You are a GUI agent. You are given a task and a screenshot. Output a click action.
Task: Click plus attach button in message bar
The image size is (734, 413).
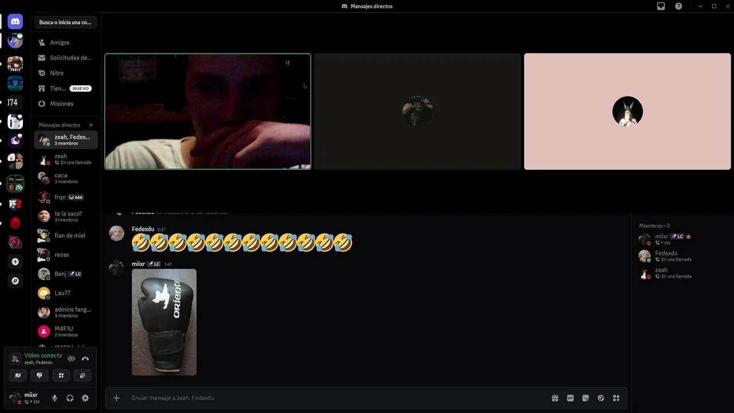(x=116, y=398)
